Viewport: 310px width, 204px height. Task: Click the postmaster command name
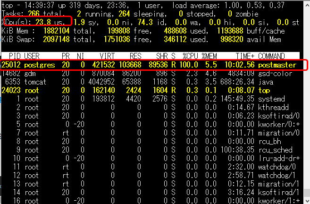[277, 65]
